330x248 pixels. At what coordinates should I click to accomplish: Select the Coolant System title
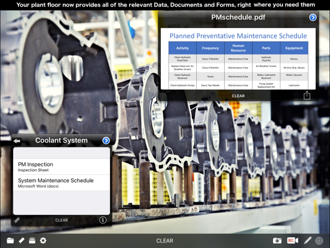61,140
